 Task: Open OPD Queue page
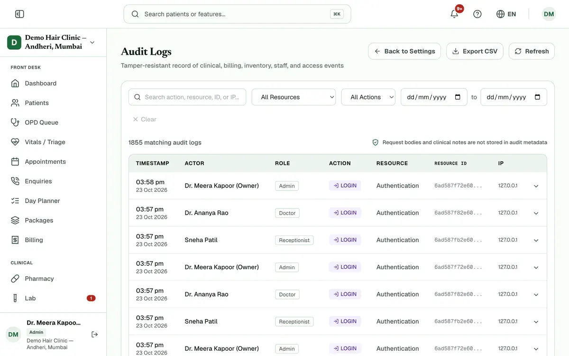pyautogui.click(x=53, y=122)
